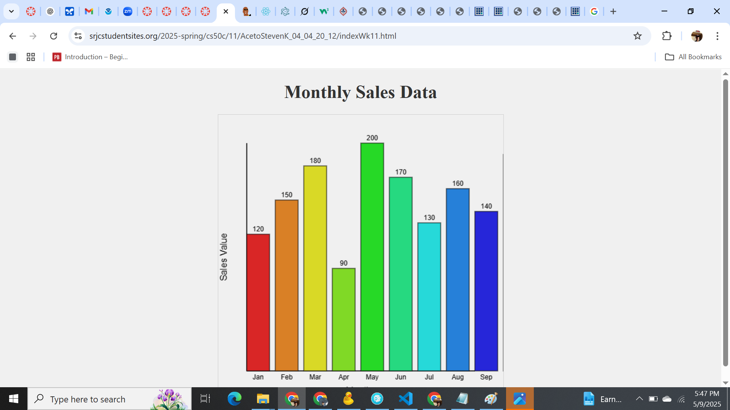
Task: Click the site information icon in address bar
Action: tap(78, 36)
